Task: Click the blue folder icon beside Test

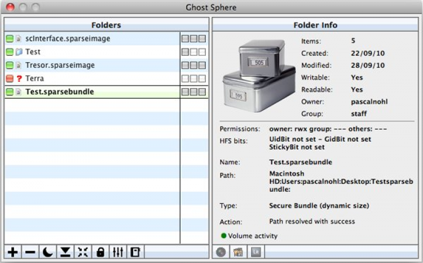Action: pyautogui.click(x=19, y=52)
